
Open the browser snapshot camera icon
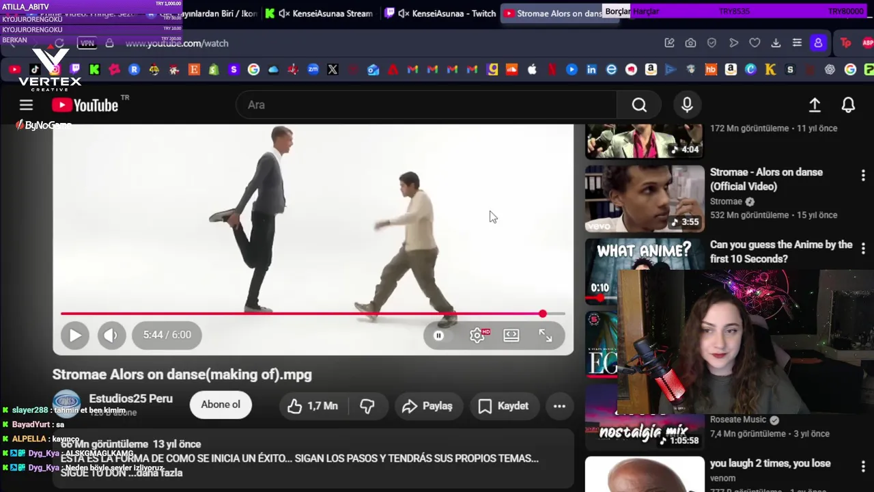690,43
